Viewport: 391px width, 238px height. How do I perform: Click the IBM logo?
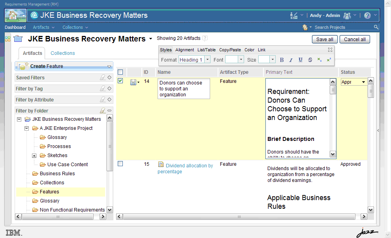(x=13, y=233)
